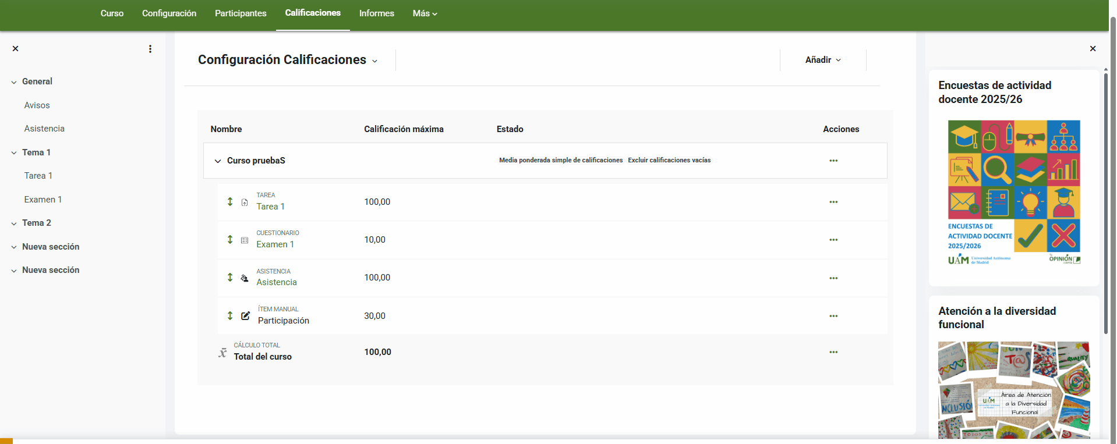Click the move arrows icon for Participación
This screenshot has width=1117, height=444.
click(230, 315)
